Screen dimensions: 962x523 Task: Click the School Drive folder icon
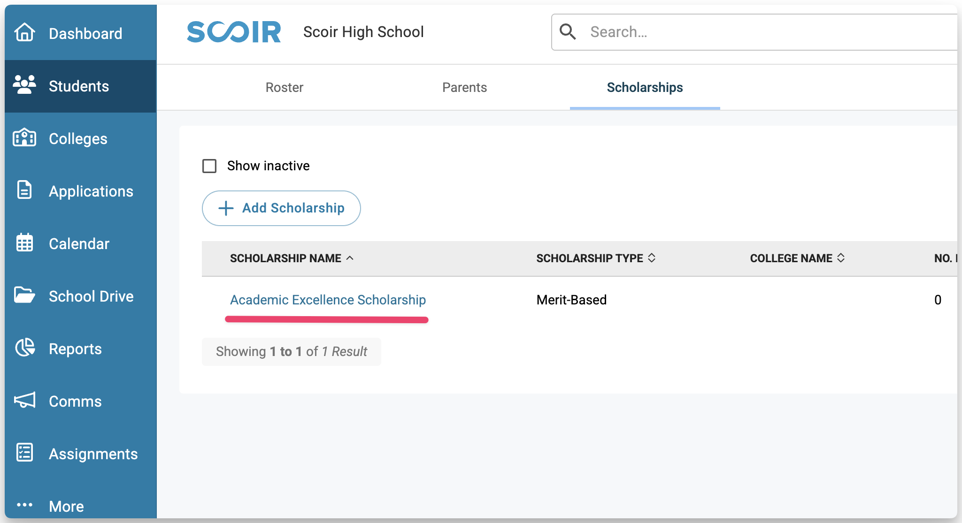pyautogui.click(x=24, y=296)
